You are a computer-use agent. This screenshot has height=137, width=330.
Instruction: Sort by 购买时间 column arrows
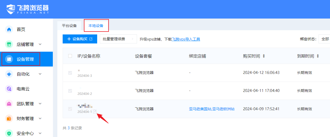pyautogui.click(x=264, y=56)
